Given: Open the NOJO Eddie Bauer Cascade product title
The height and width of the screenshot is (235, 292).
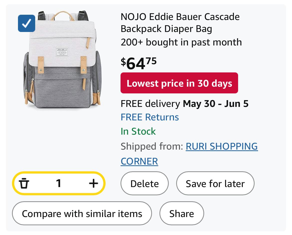Looking at the screenshot, I should click(180, 17).
